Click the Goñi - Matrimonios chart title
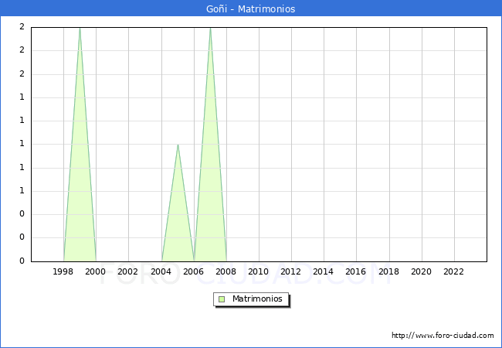The image size is (502, 348). click(251, 9)
